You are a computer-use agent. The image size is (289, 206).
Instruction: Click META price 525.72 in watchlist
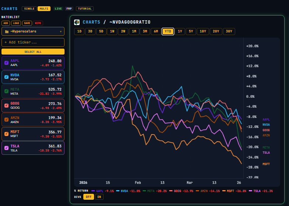tap(55, 90)
